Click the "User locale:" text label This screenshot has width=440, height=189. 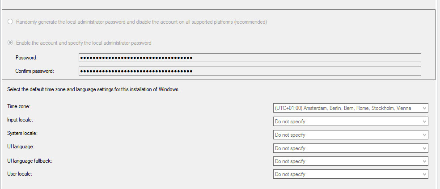(x=20, y=174)
